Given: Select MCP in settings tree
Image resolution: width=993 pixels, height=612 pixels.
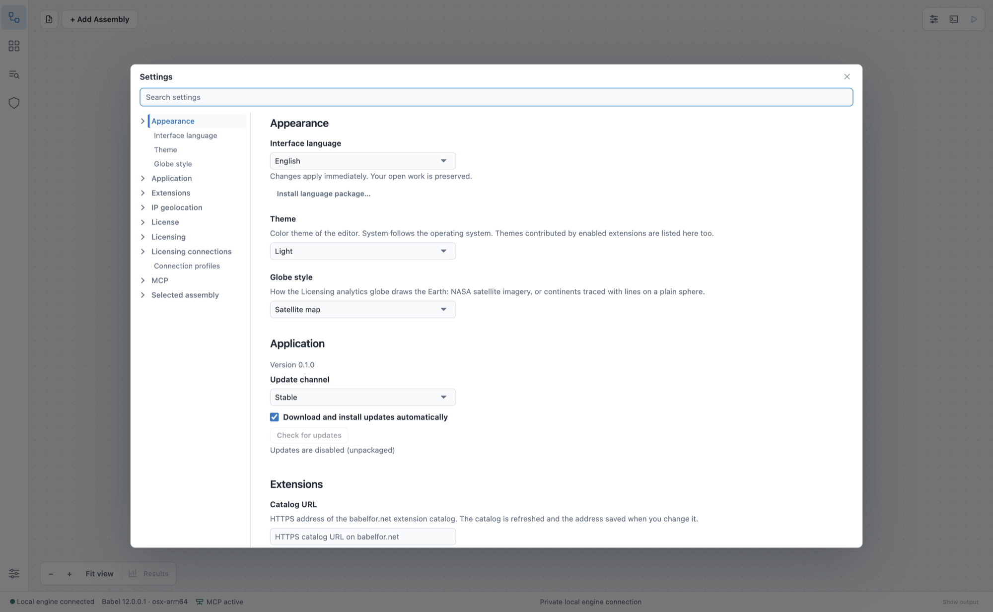Looking at the screenshot, I should pos(159,280).
